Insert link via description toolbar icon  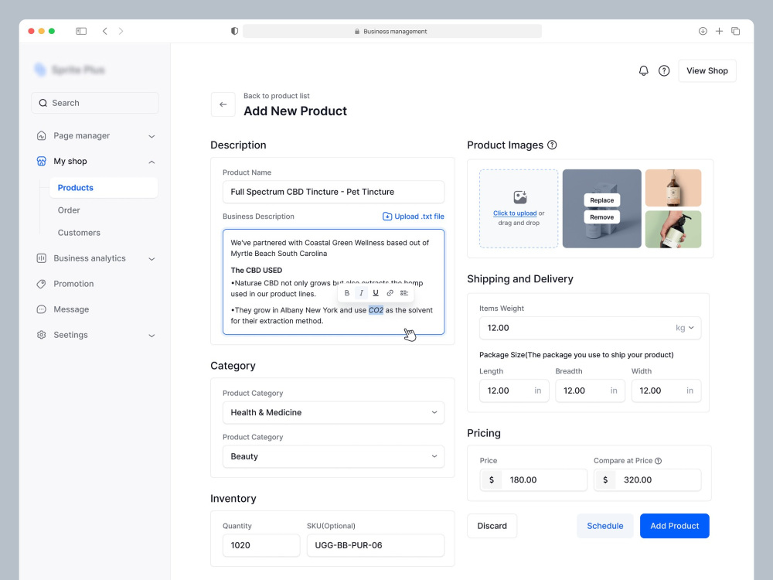click(390, 293)
